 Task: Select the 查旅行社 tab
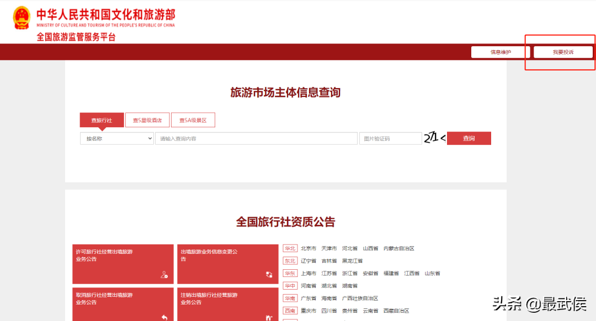[102, 120]
